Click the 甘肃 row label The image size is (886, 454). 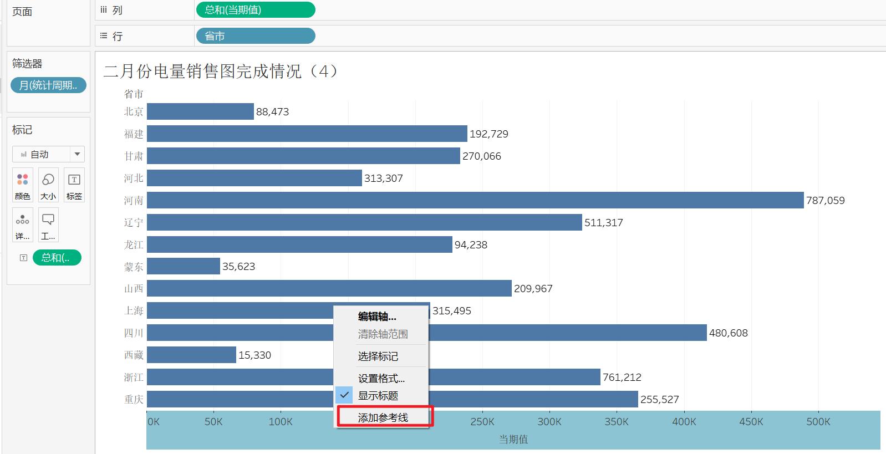click(x=134, y=156)
